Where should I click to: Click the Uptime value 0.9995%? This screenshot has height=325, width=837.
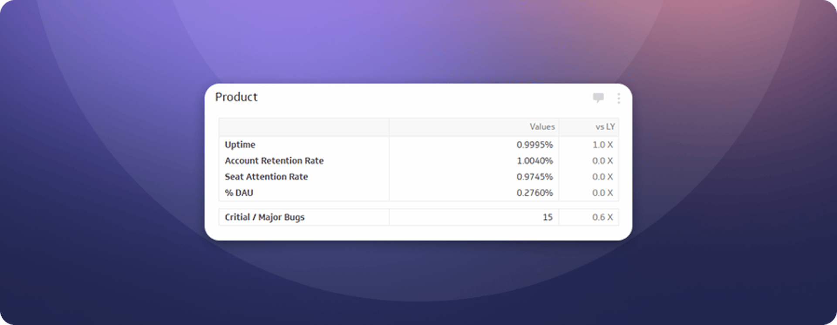click(x=534, y=145)
